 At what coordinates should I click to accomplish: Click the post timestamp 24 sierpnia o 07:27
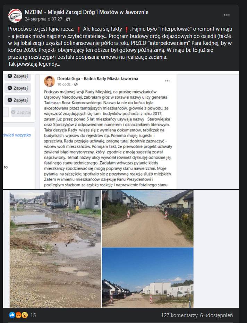pos(44,19)
